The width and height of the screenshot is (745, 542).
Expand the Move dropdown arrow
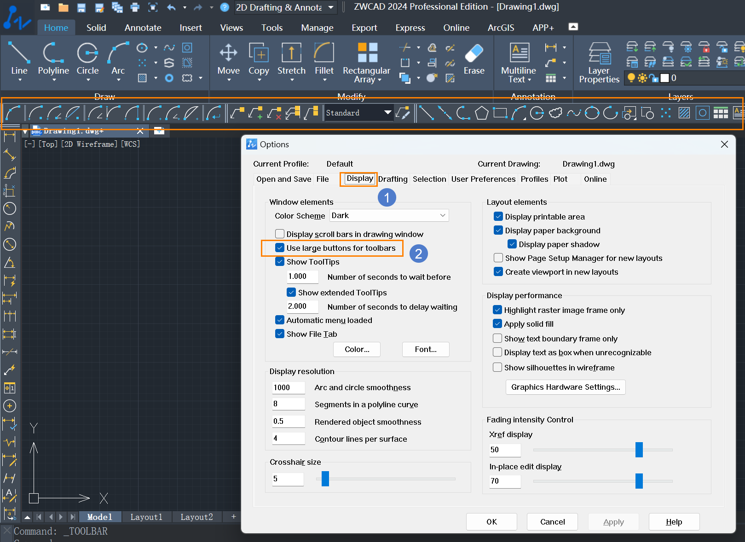[x=229, y=80]
